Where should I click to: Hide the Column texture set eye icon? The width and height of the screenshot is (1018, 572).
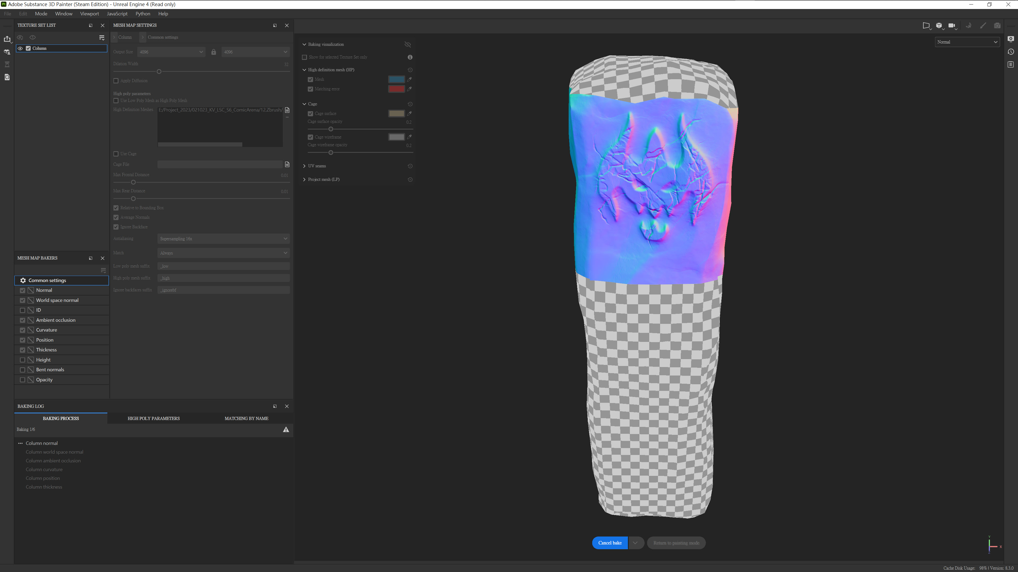point(20,48)
